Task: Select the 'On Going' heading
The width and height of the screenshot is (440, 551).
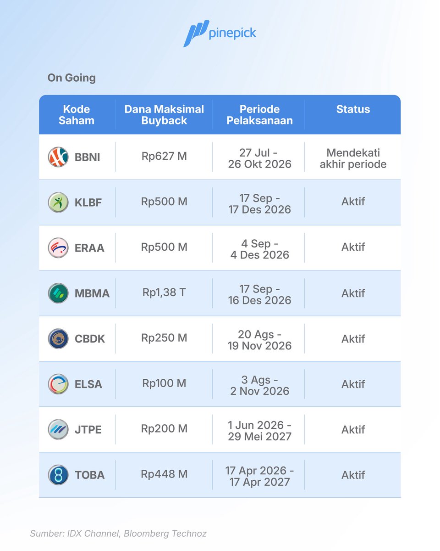Action: coord(71,78)
